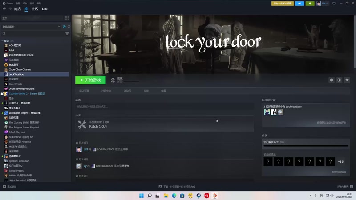Open File Explorer from taskbar
This screenshot has height=200, width=356.
[166, 196]
